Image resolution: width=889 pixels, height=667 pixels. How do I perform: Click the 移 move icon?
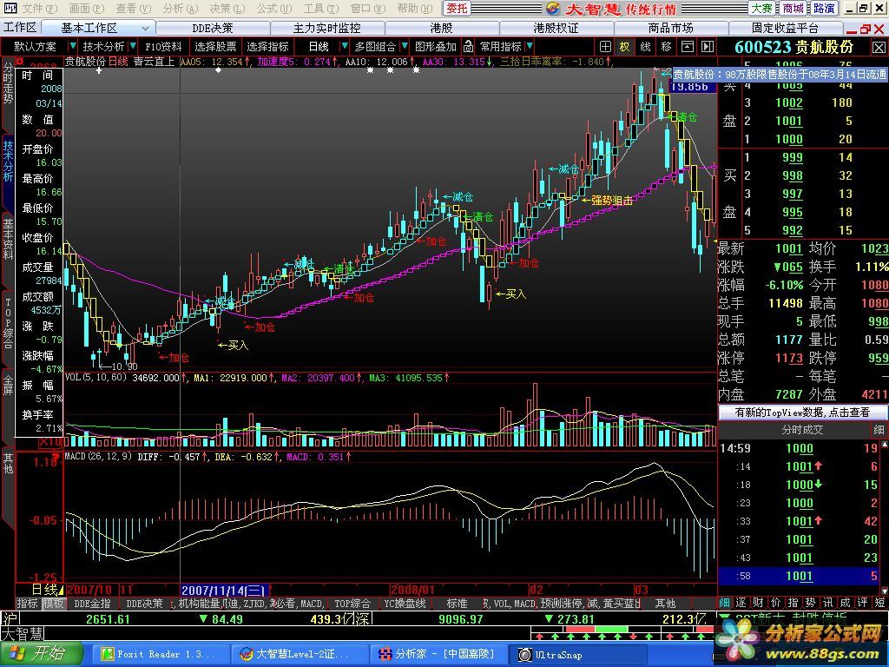coord(666,47)
